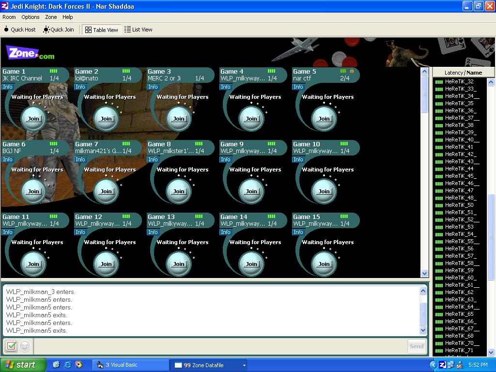Show Info for Game 4

226,87
